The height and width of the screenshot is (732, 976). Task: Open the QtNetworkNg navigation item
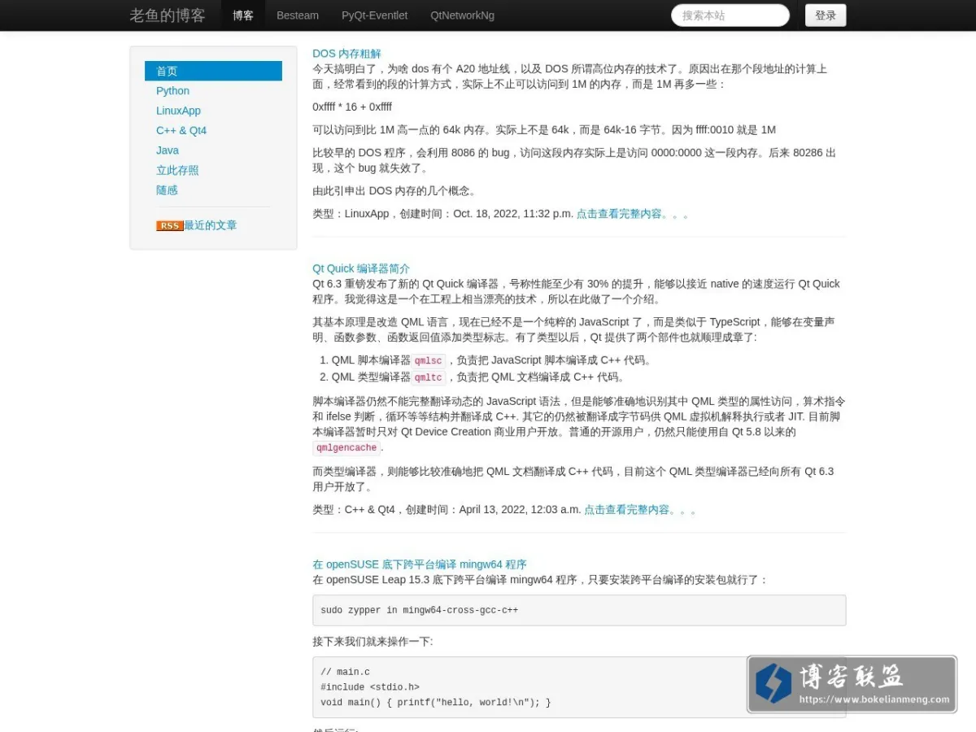pyautogui.click(x=462, y=15)
